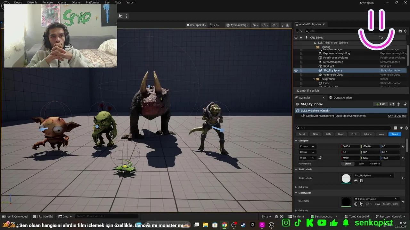This screenshot has width=410, height=230.
Task: Open Ölçek scale type dropdown
Action: 307,158
